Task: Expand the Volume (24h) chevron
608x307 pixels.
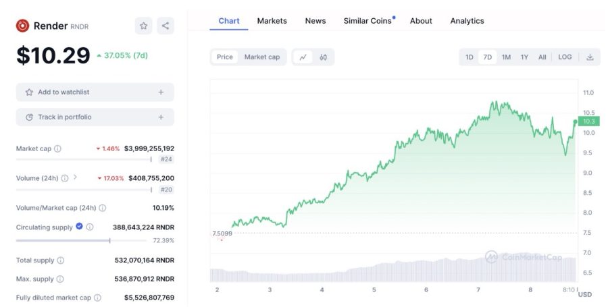Action: click(x=75, y=177)
